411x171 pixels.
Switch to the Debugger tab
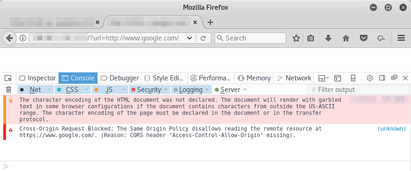click(x=119, y=78)
